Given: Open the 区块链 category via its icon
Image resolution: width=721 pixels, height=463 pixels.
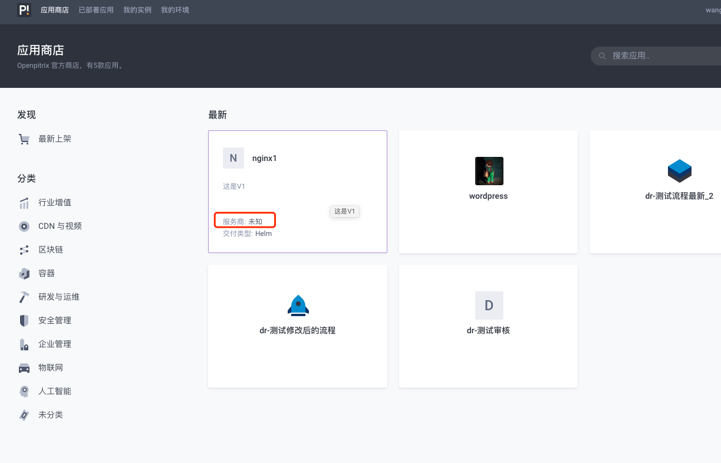Looking at the screenshot, I should (24, 249).
